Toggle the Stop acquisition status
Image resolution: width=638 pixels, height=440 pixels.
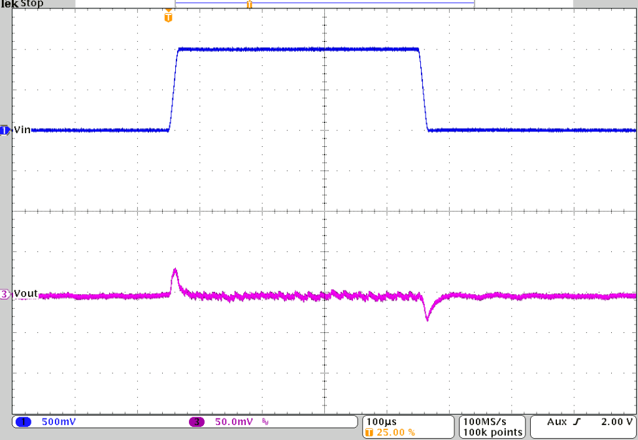(33, 4)
